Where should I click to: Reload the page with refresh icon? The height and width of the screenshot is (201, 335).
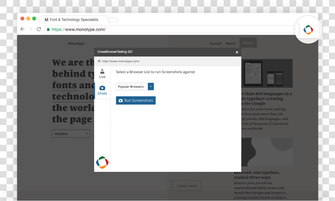39,29
